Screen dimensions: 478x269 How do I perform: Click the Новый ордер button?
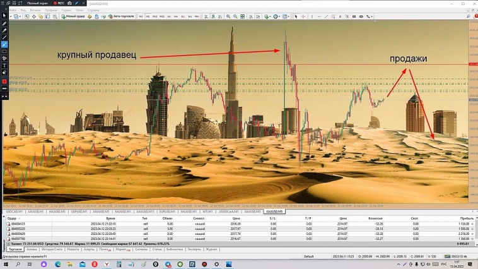pos(73,16)
